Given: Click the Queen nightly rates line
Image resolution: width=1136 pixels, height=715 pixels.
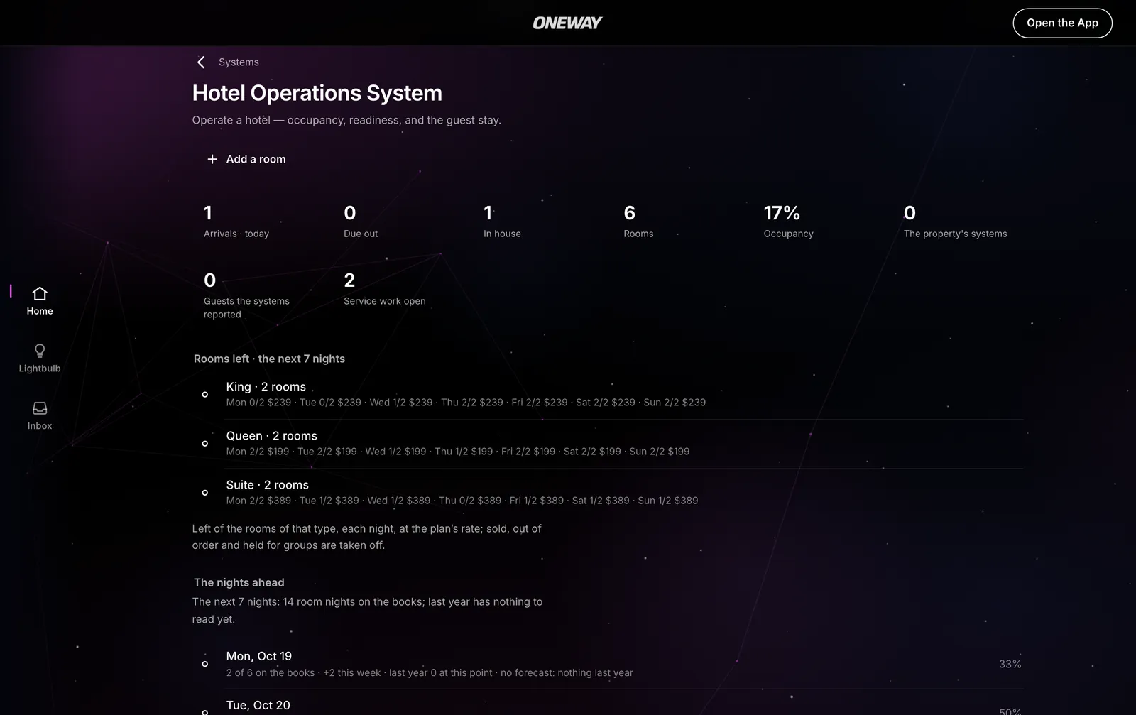Looking at the screenshot, I should point(458,452).
